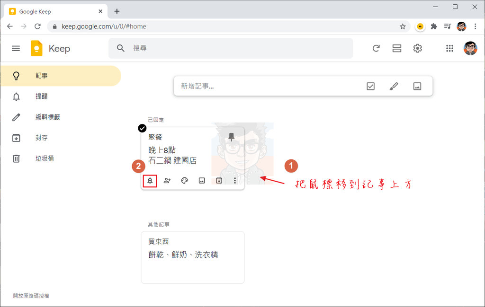The height and width of the screenshot is (307, 485).
Task: Switch to list view layout
Action: 397,48
